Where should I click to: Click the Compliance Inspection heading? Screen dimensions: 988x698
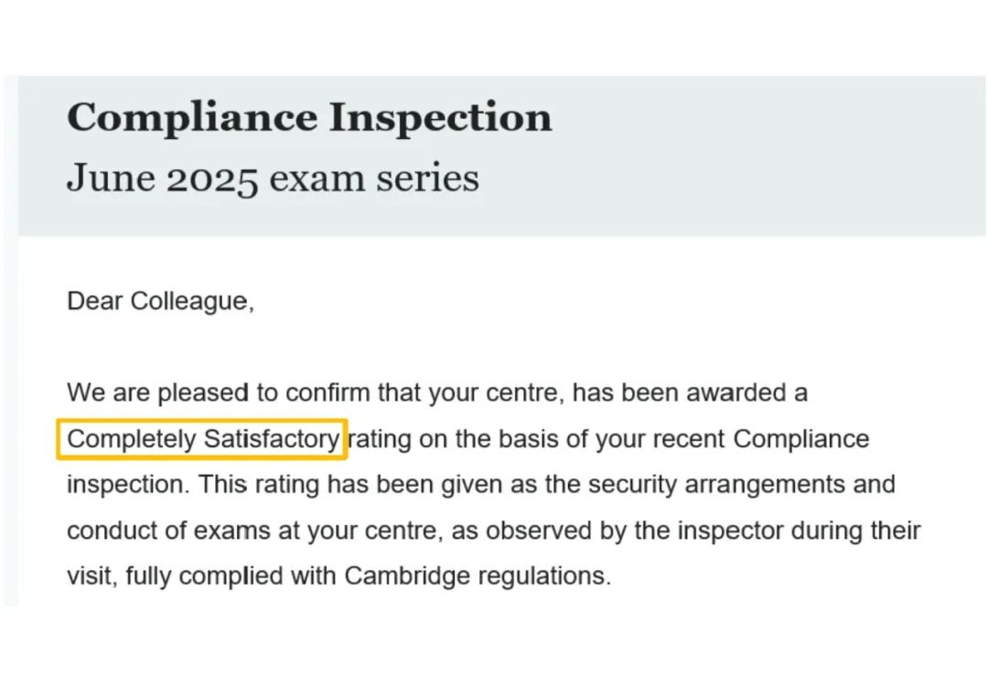309,118
